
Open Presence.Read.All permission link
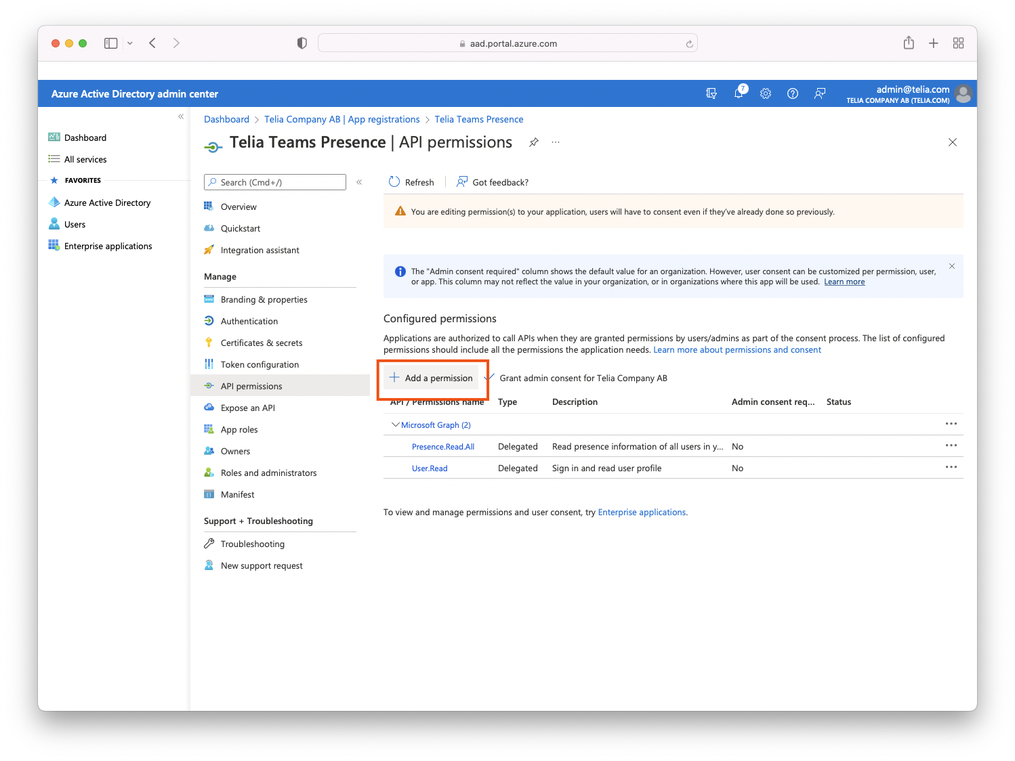[x=443, y=447]
